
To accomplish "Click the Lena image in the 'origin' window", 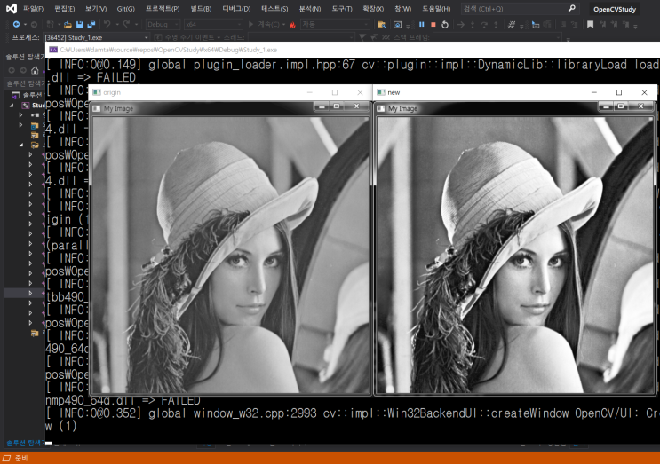I will pyautogui.click(x=230, y=255).
